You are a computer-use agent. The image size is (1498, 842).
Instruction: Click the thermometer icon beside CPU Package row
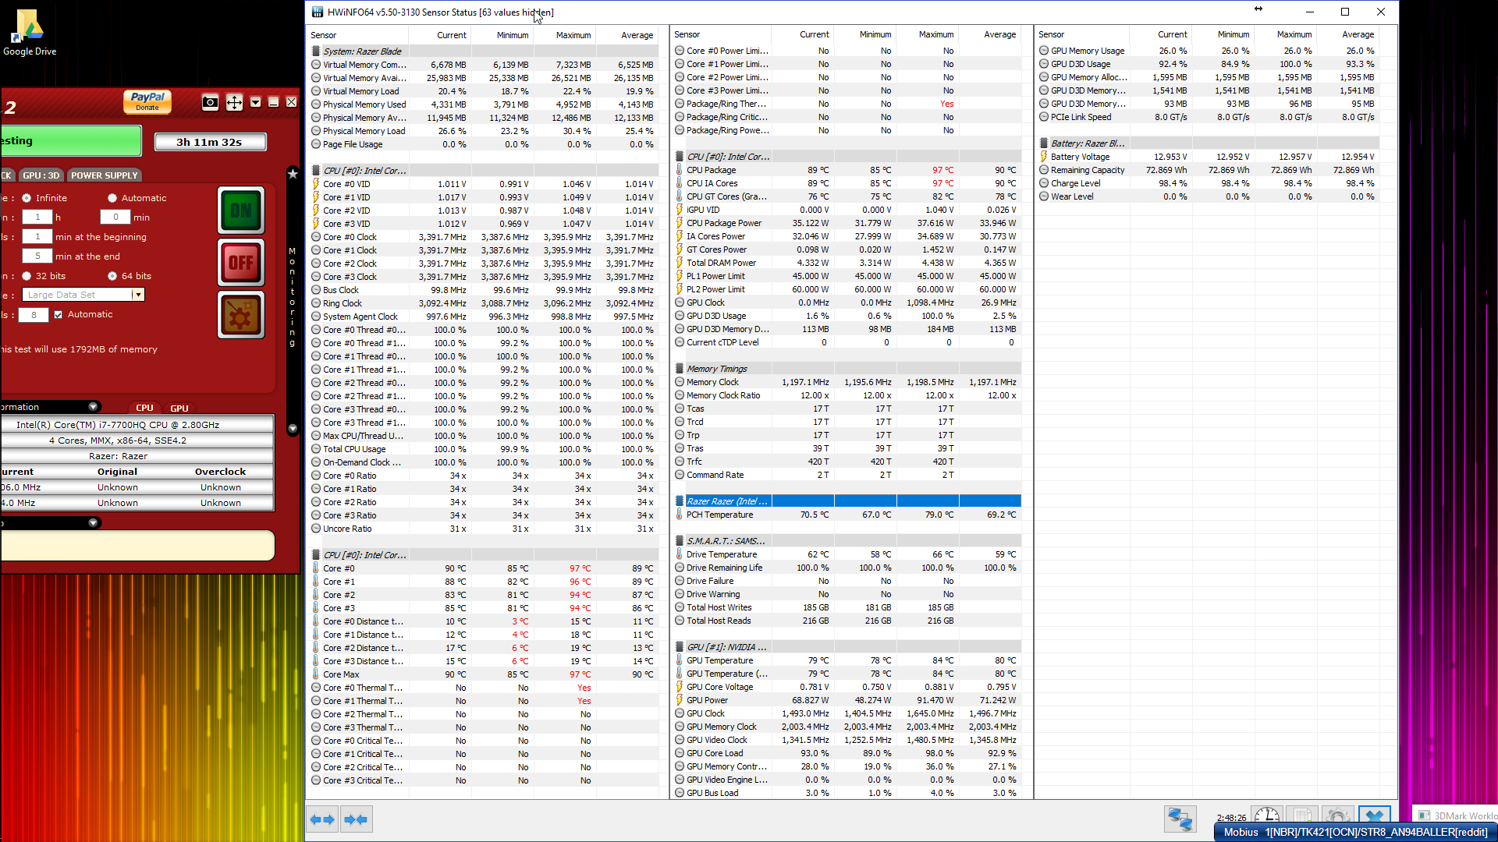680,170
